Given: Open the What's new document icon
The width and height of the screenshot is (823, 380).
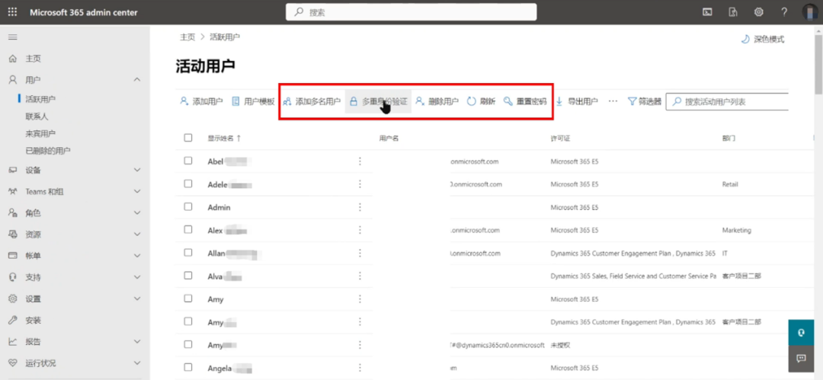Looking at the screenshot, I should tap(733, 12).
